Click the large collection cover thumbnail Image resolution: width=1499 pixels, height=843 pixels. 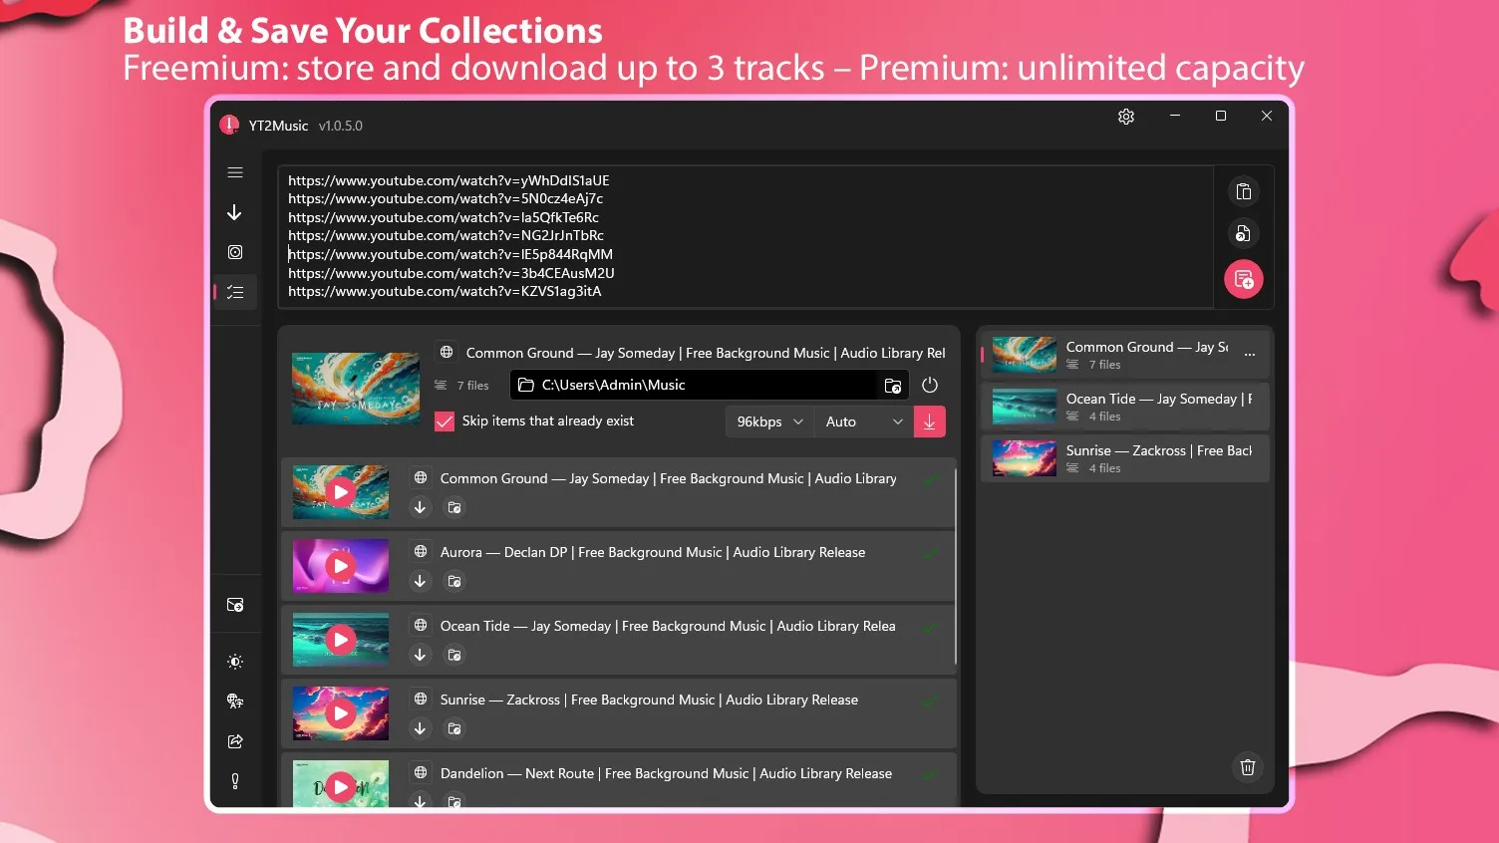pos(356,388)
